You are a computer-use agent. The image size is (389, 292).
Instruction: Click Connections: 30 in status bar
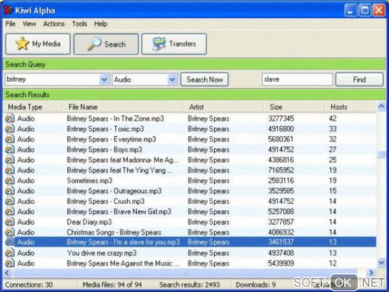(29, 284)
